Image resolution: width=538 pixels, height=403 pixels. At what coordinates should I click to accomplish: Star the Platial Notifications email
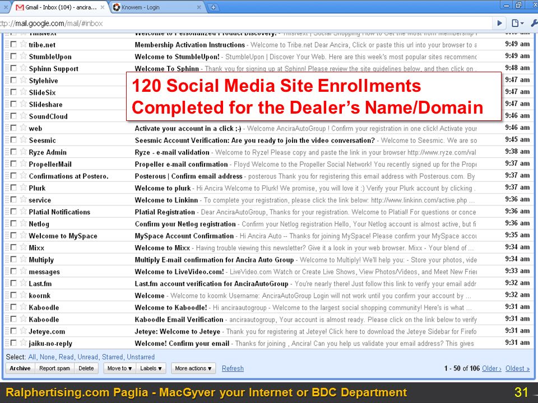(24, 211)
